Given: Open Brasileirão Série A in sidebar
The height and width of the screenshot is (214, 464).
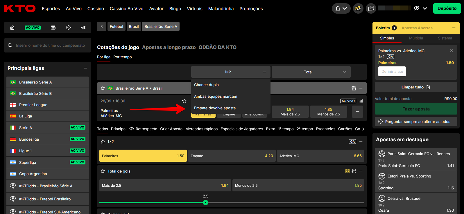Looking at the screenshot, I should (48, 82).
